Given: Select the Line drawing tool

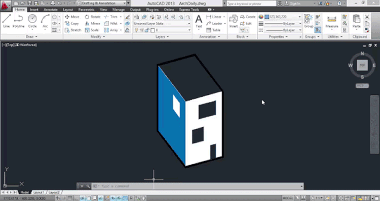Looking at the screenshot, I should tap(6, 21).
